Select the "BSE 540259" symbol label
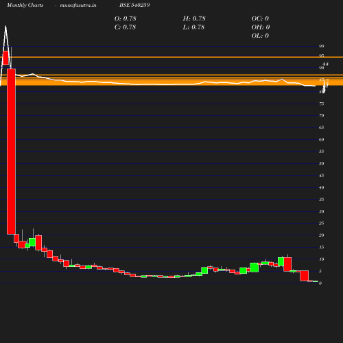 coord(134,5)
